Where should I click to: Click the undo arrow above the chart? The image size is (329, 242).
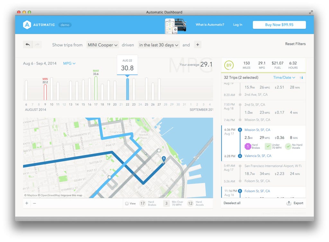point(28,44)
